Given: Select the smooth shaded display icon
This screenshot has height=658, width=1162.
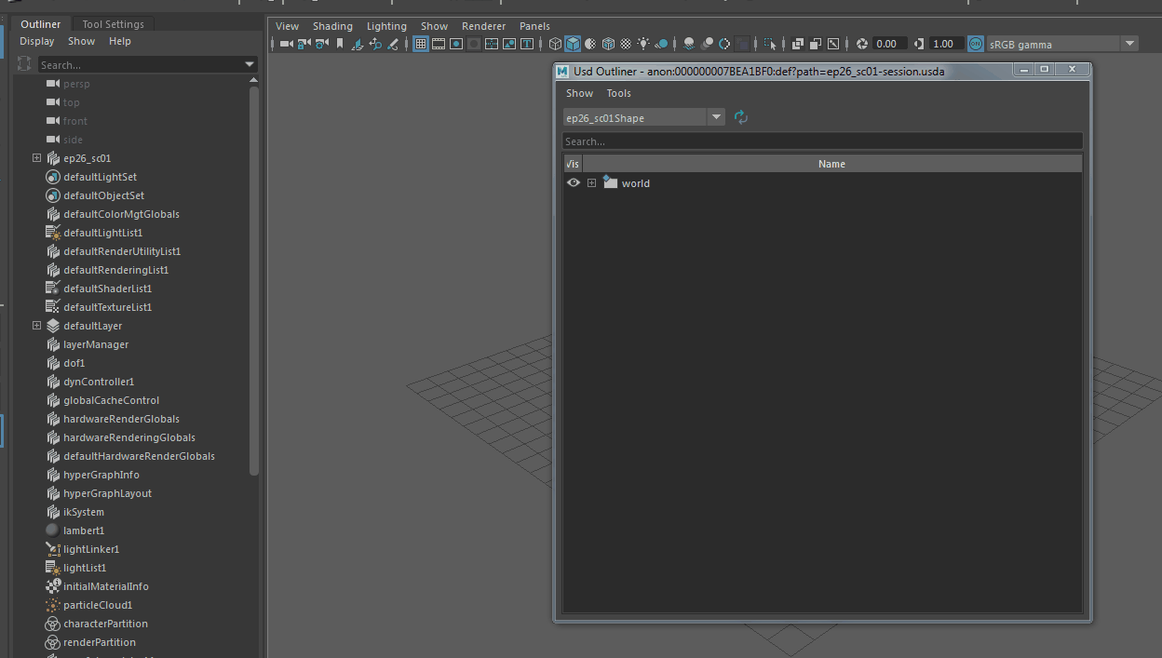Looking at the screenshot, I should click(573, 43).
